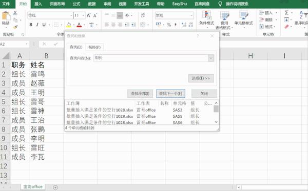308x191 pixels.
Task: Click the Format Painter brush icon
Action: coord(15,27)
